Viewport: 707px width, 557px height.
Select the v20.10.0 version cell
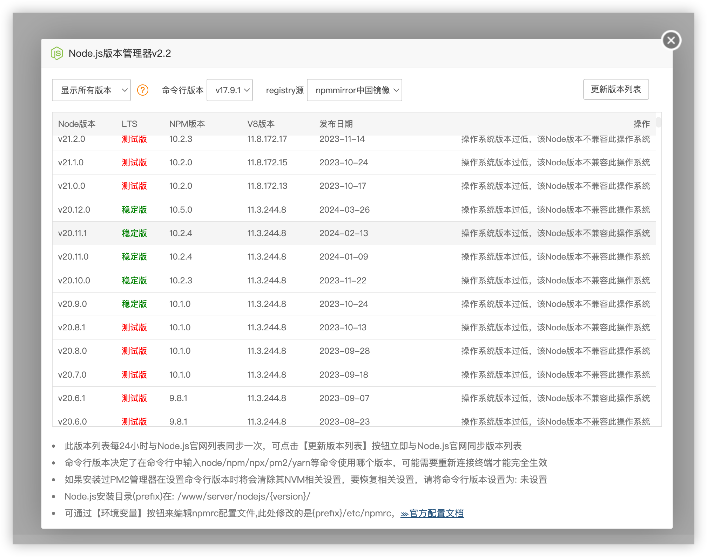click(74, 281)
